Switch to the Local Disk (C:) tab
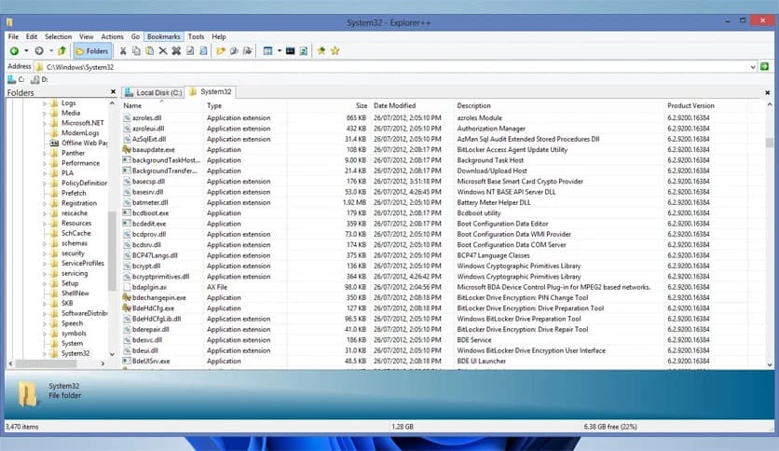779x451 pixels. 154,92
